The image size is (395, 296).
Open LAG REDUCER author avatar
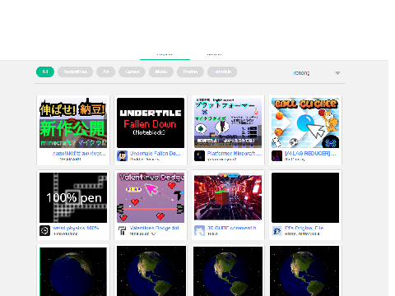[276, 155]
